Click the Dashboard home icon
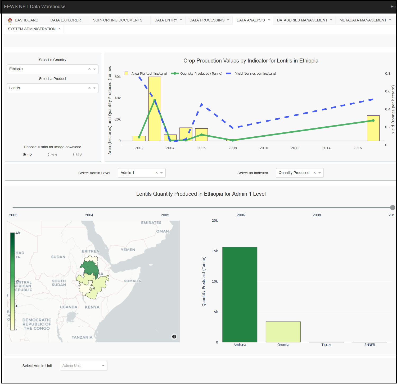Image resolution: width=397 pixels, height=384 pixels. click(10, 20)
